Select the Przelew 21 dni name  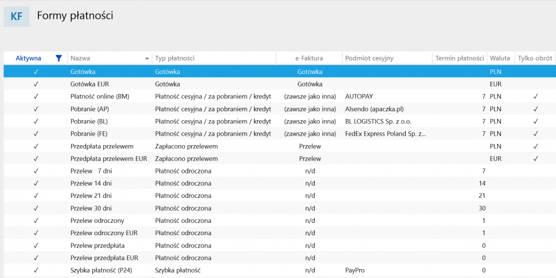coord(92,196)
